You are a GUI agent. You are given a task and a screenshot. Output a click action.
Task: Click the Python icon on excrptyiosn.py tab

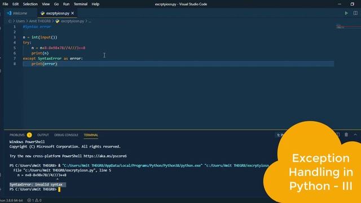[43, 14]
